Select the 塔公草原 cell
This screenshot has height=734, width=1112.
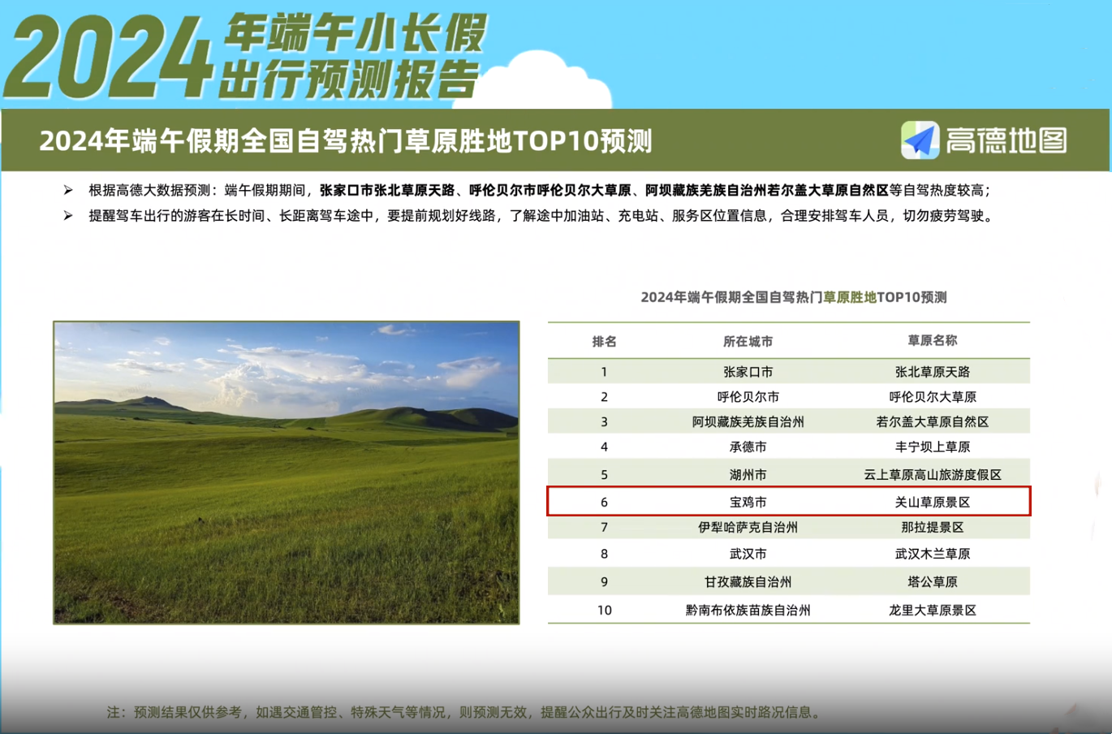point(933,582)
